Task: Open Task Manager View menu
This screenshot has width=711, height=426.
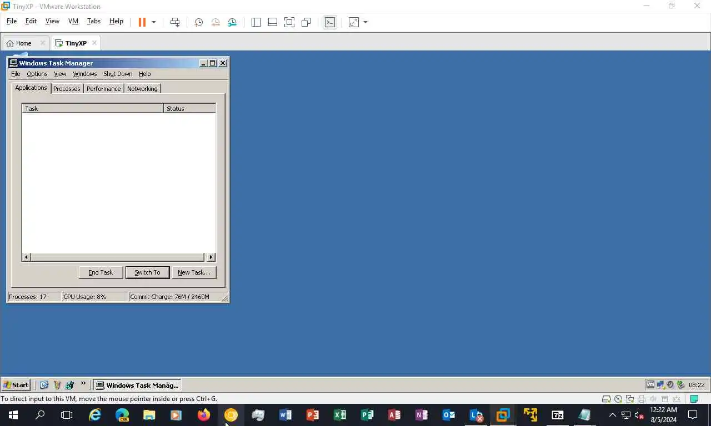Action: tap(60, 74)
